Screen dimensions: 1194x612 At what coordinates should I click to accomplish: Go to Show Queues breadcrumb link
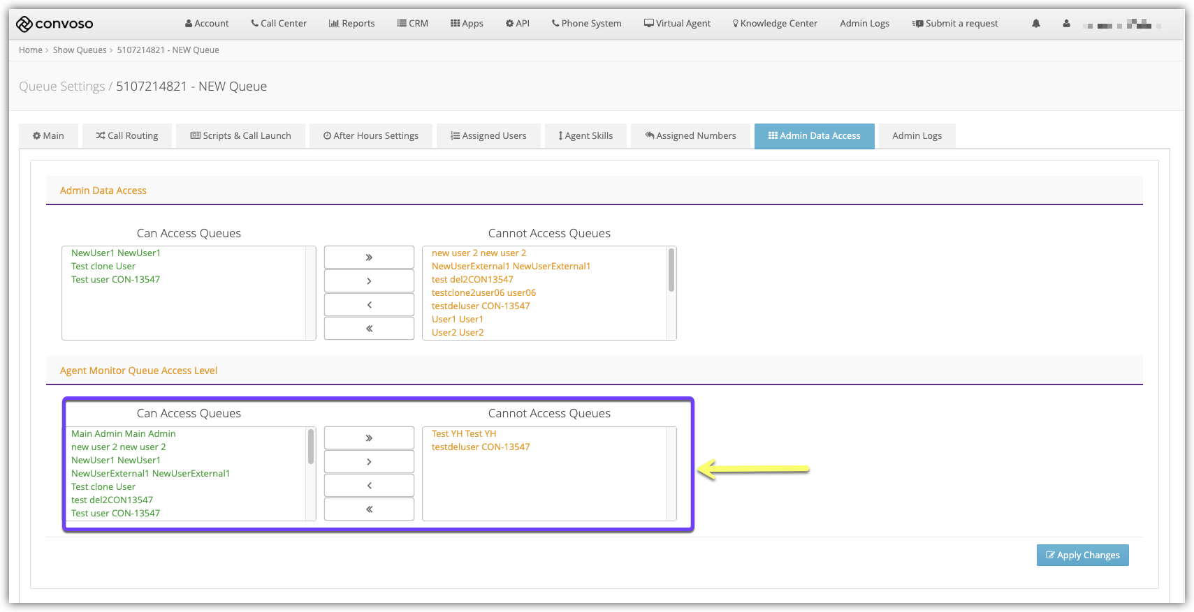[x=80, y=50]
